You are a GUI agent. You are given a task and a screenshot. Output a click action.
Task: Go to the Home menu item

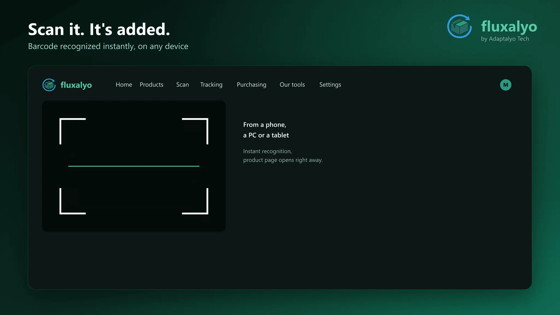click(124, 85)
